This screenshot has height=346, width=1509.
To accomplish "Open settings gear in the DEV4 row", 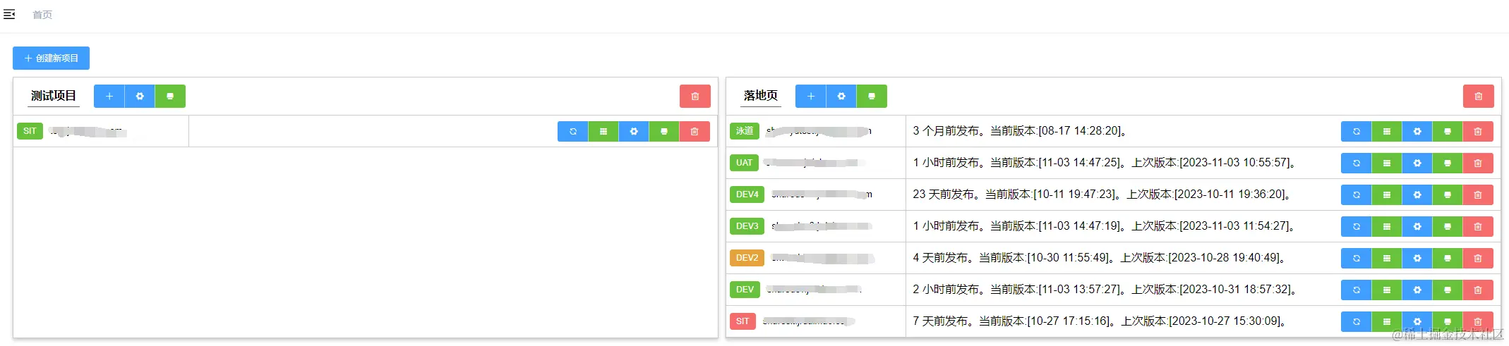I will [1417, 195].
